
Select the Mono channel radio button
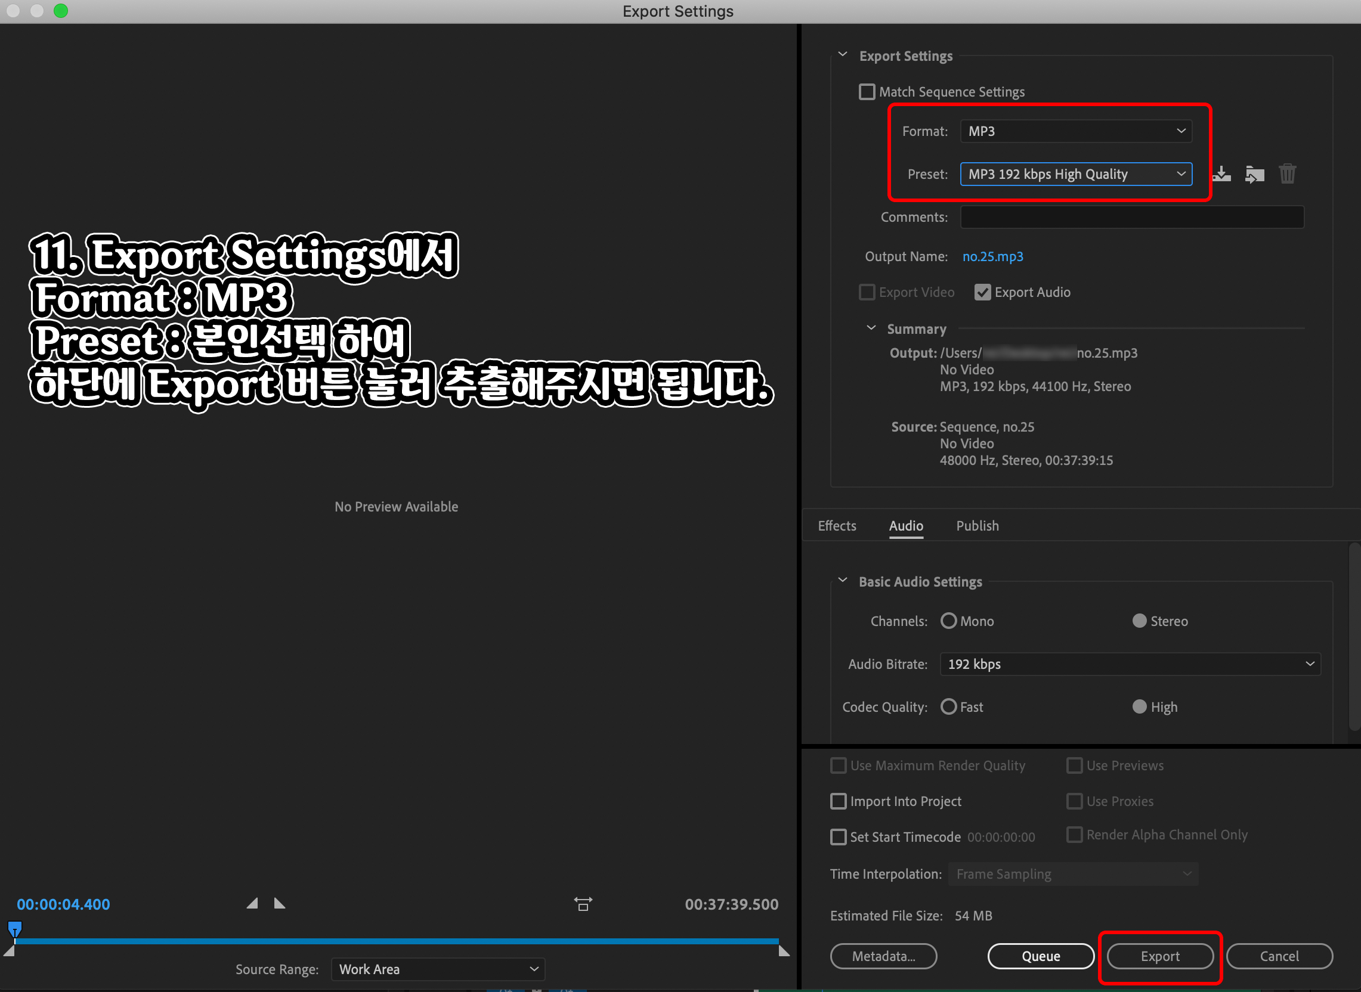coord(948,621)
